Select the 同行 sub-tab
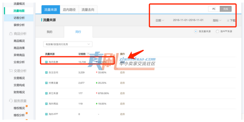Viewport: 244px width, 122px height. point(78,32)
